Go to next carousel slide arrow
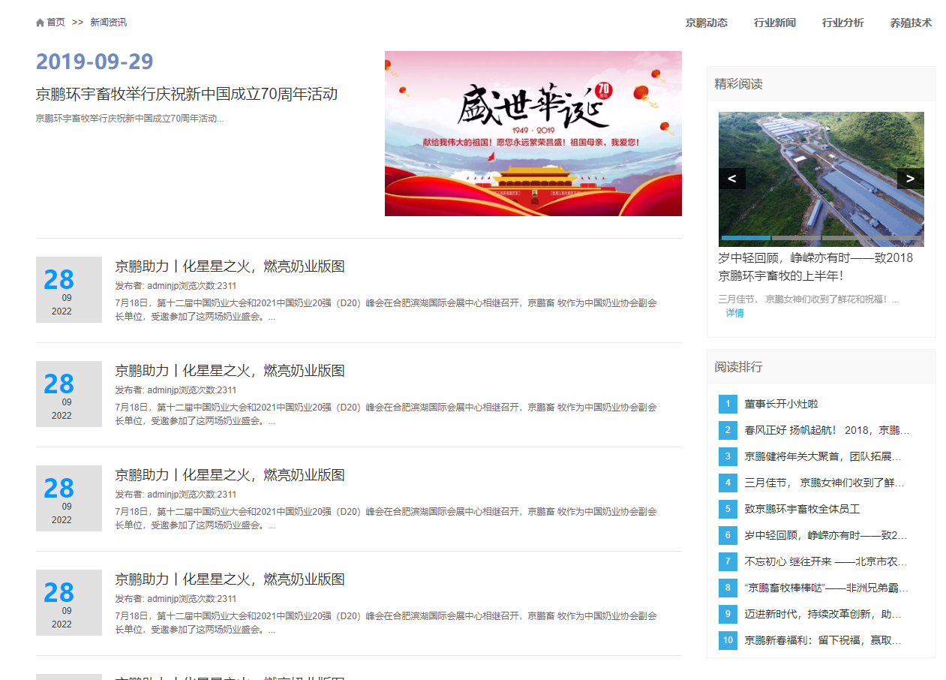The width and height of the screenshot is (946, 680). coord(911,179)
